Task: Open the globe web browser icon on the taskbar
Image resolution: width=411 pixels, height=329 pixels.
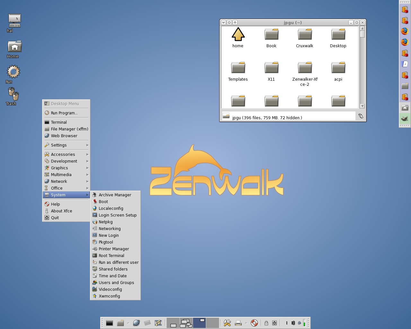Action: [x=137, y=323]
